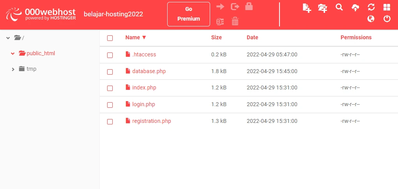Open the .htaccess file name

tap(144, 54)
